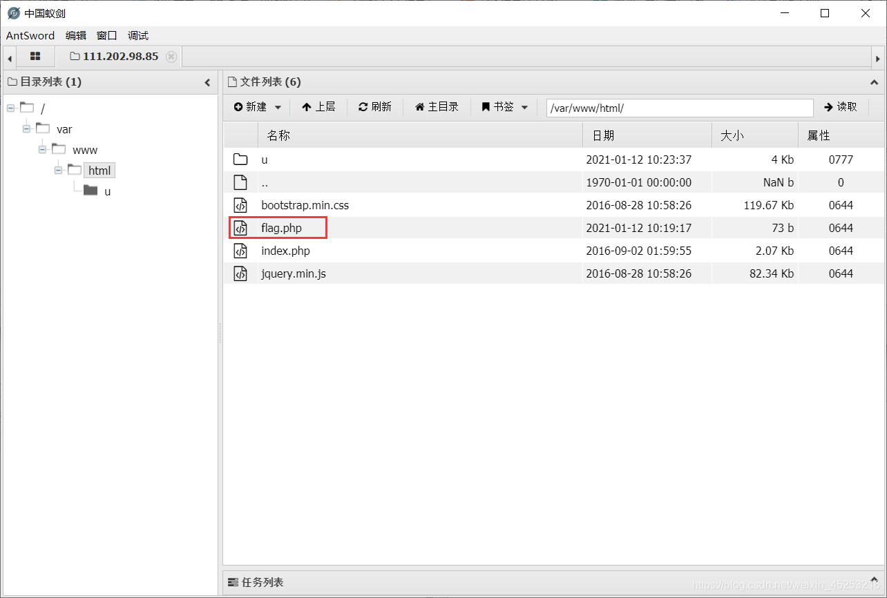Image resolution: width=887 pixels, height=598 pixels.
Task: Collapse the 文件列表 panel with the chevron
Action: click(x=874, y=82)
